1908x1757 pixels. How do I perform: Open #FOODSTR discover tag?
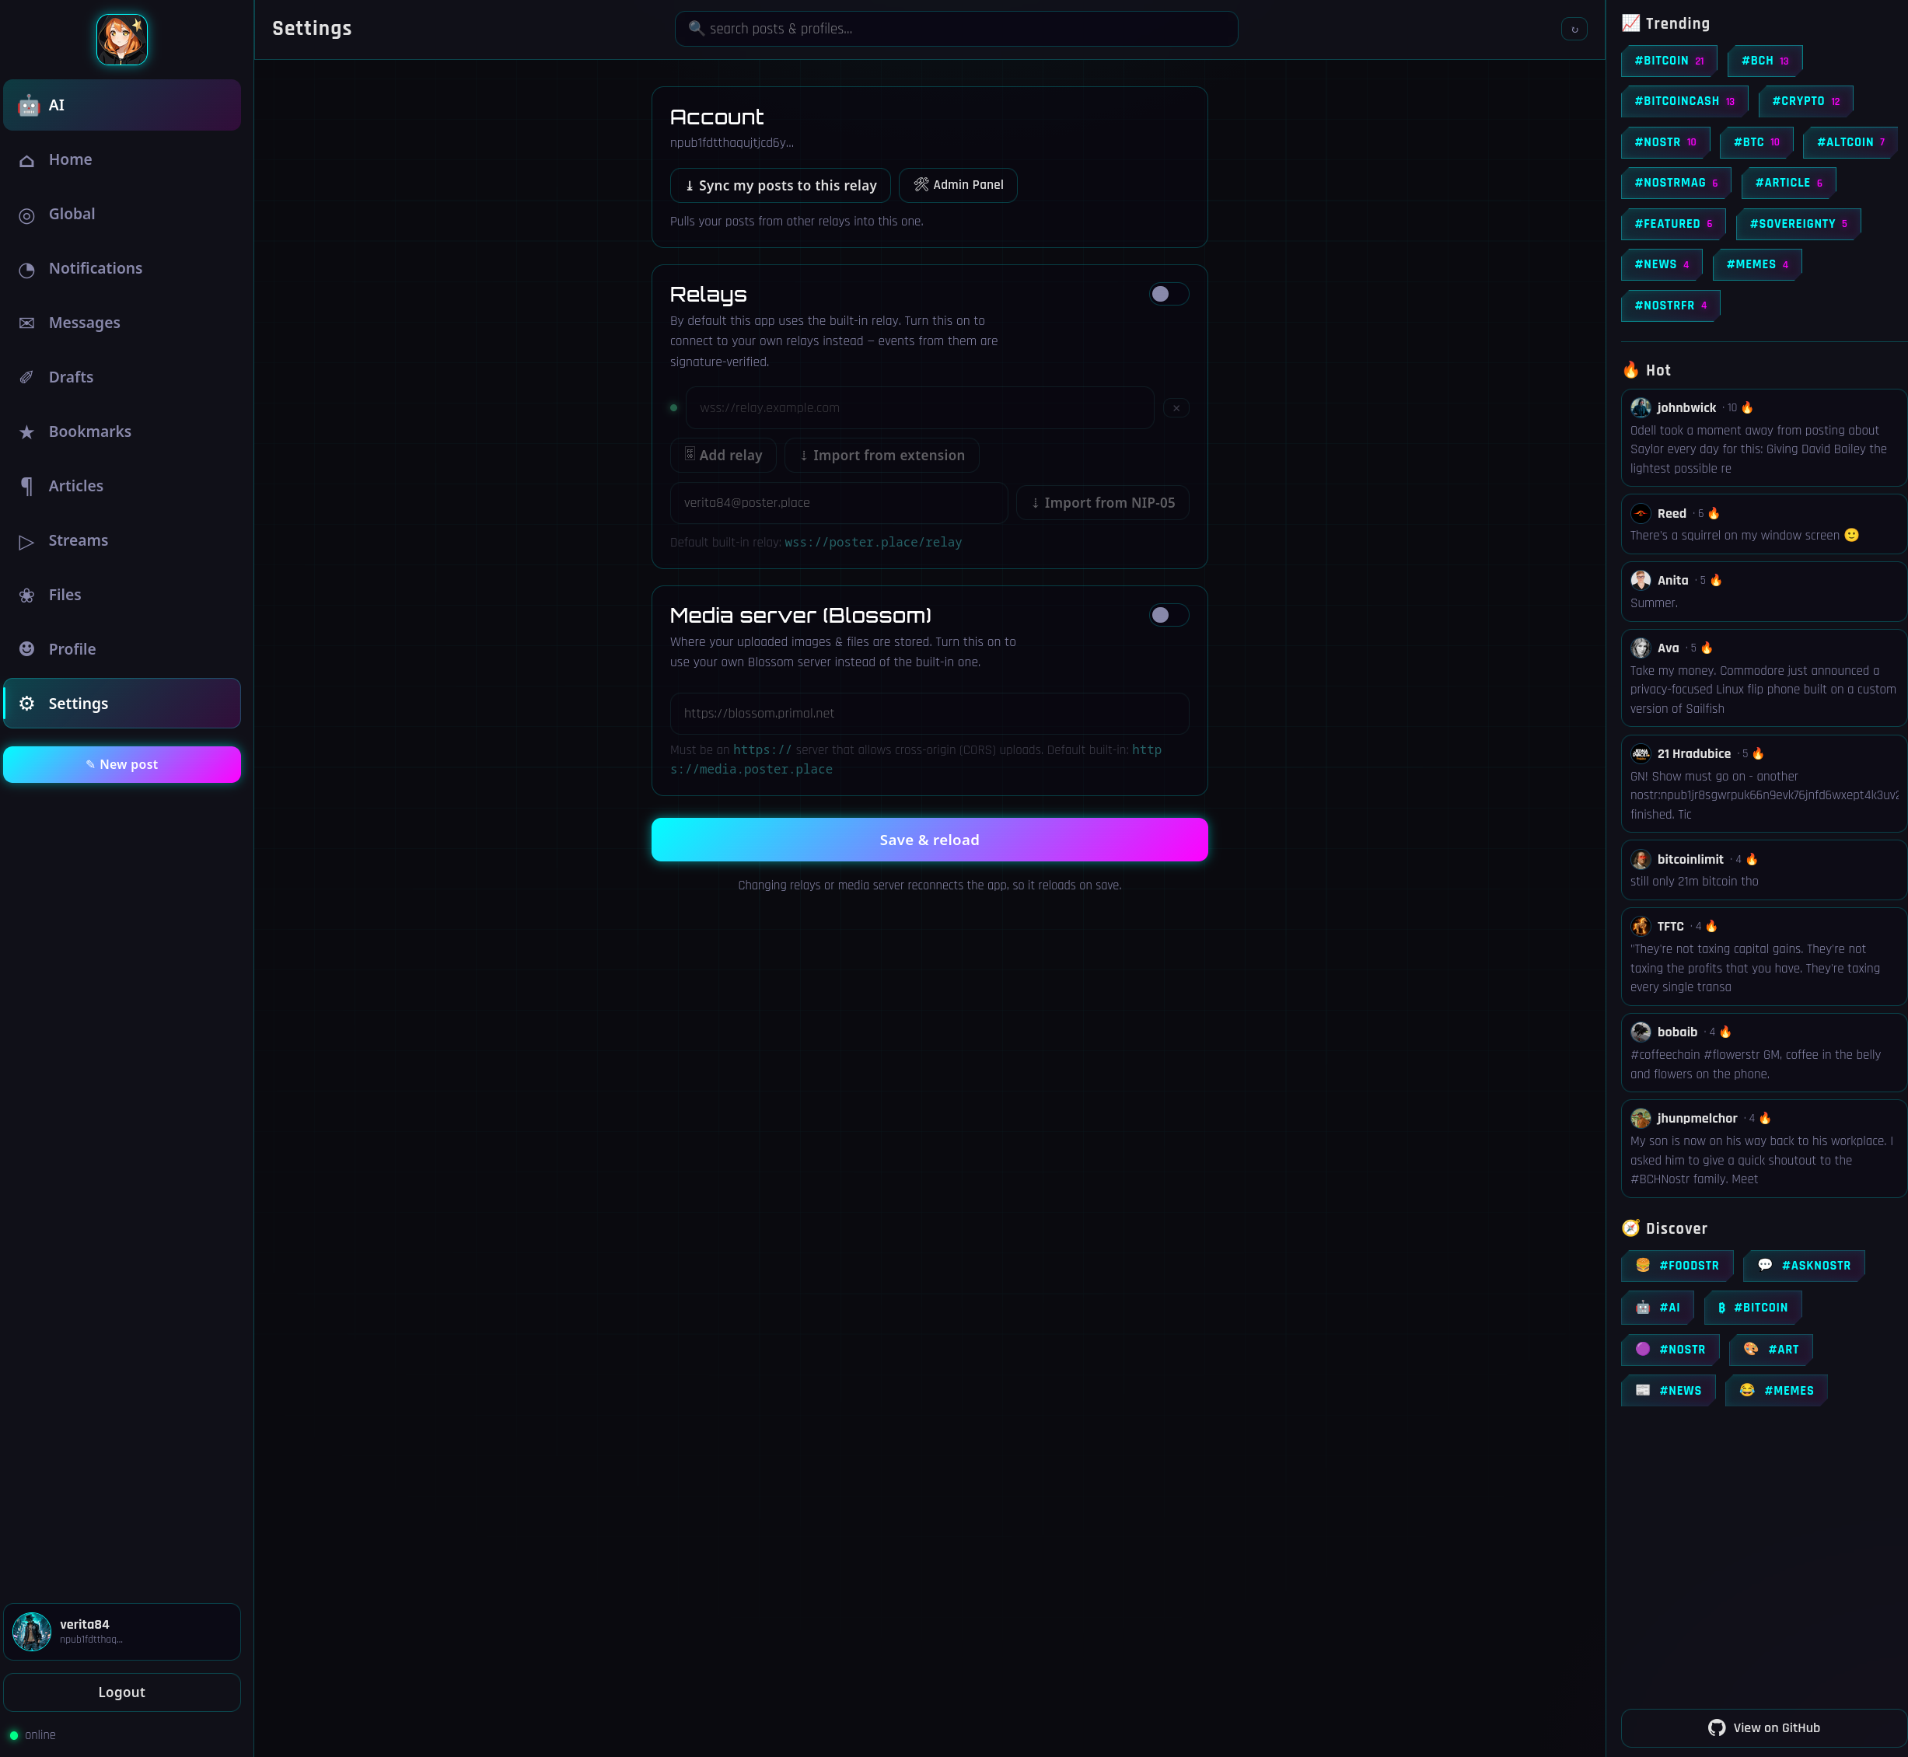[1677, 1266]
